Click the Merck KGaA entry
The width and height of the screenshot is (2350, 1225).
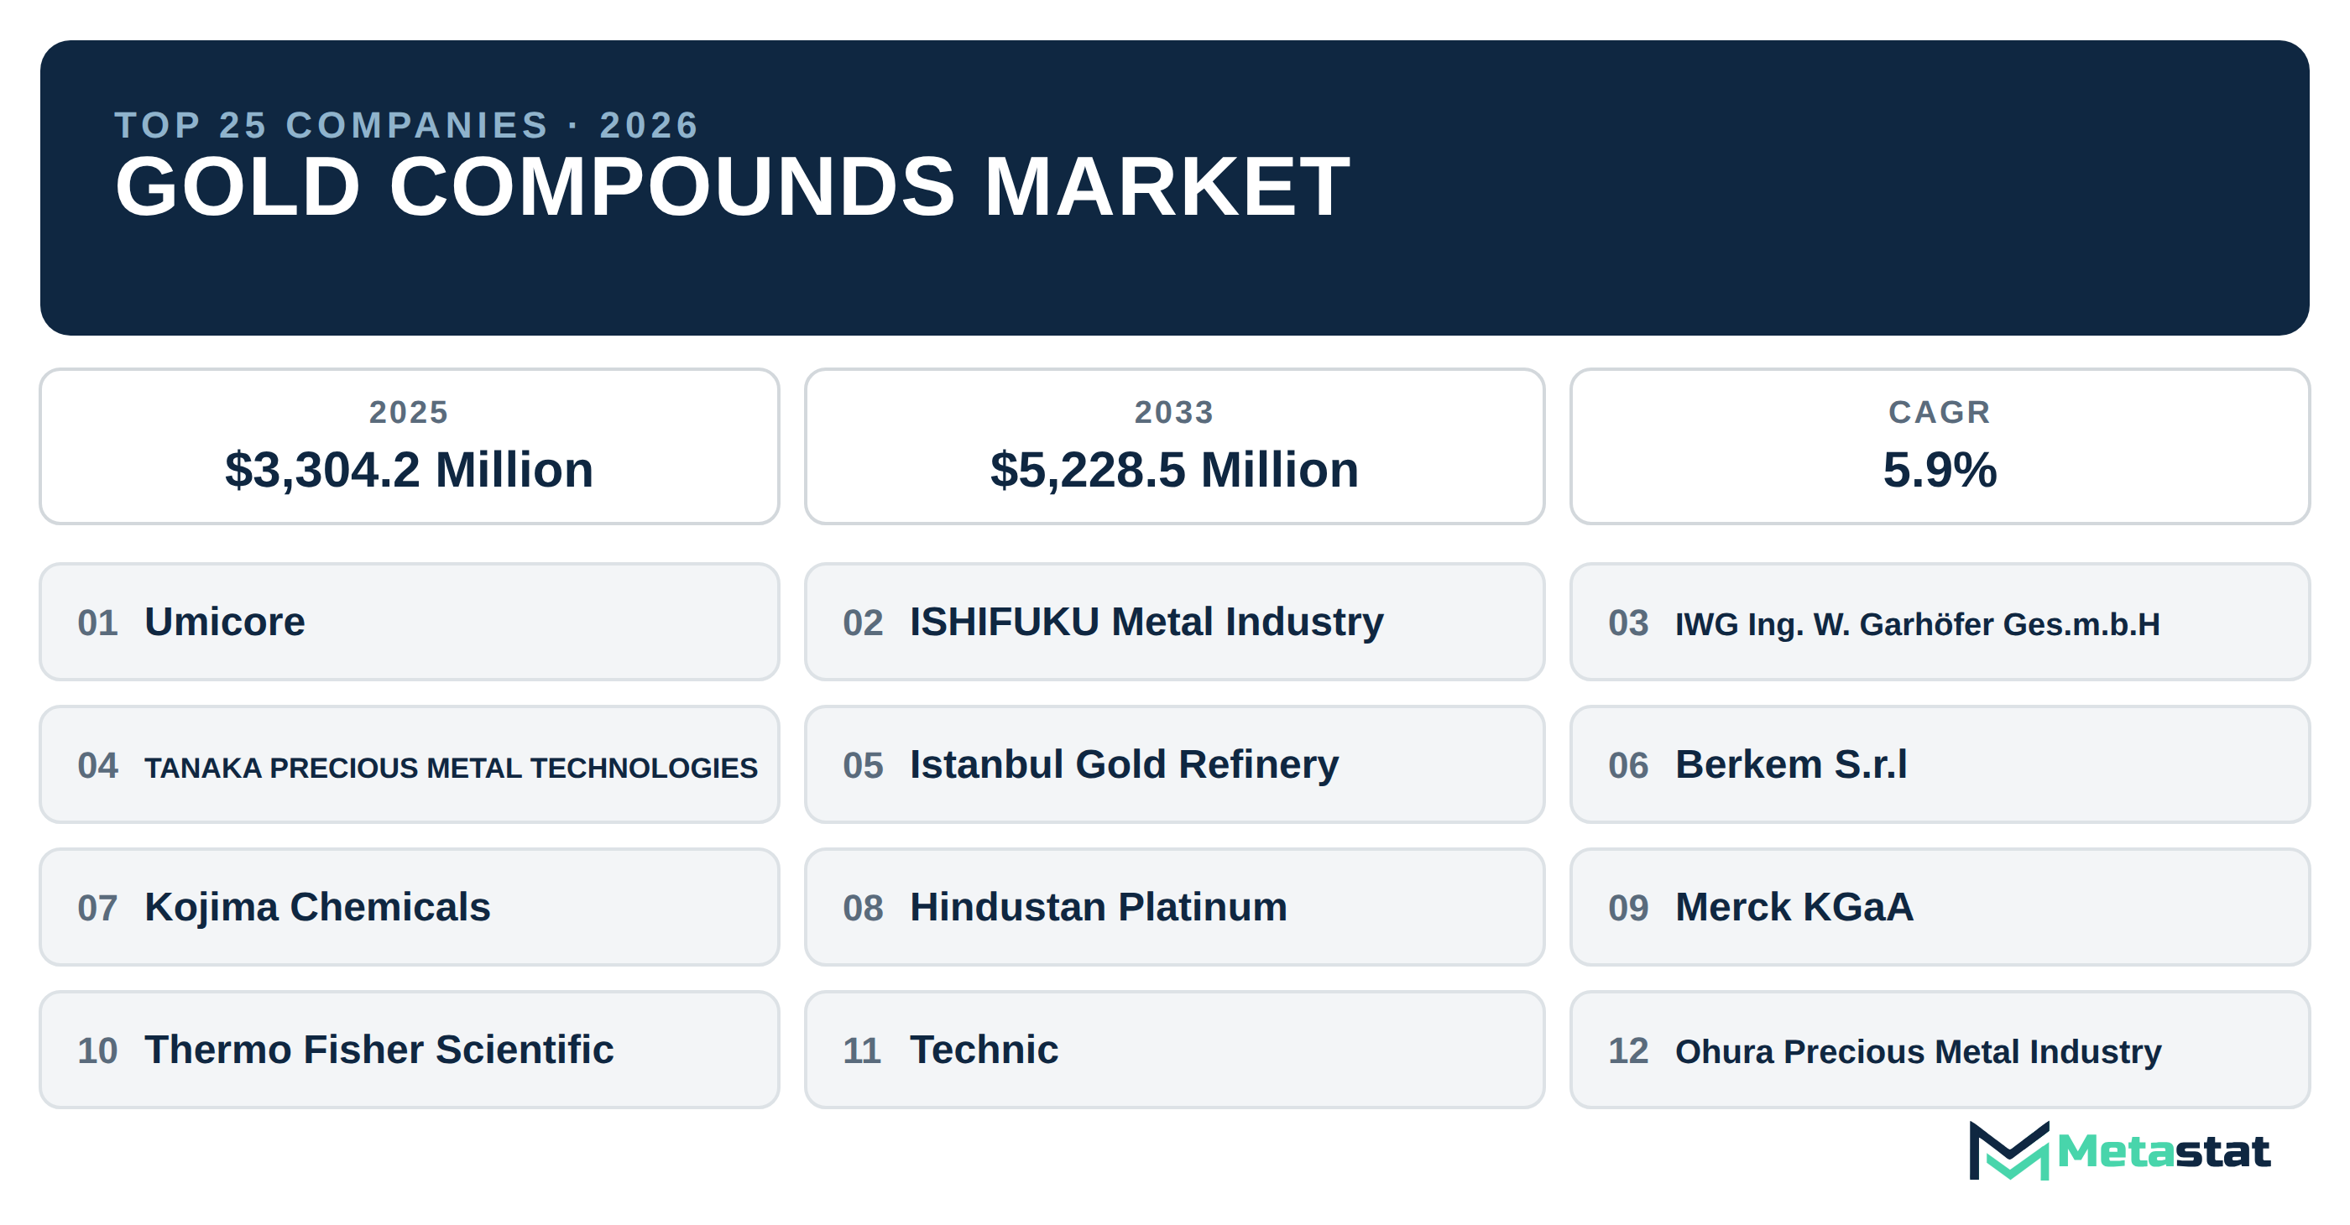point(1940,907)
